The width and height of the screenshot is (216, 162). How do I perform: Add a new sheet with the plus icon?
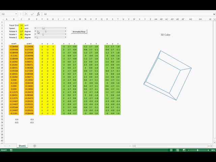click(x=35, y=146)
